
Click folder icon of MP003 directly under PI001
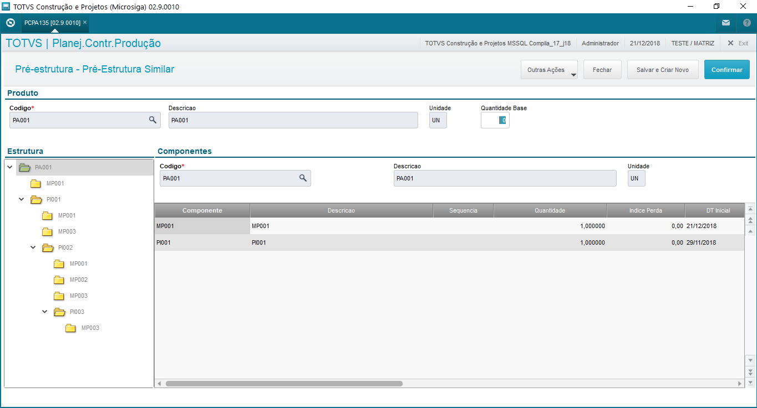coord(47,231)
